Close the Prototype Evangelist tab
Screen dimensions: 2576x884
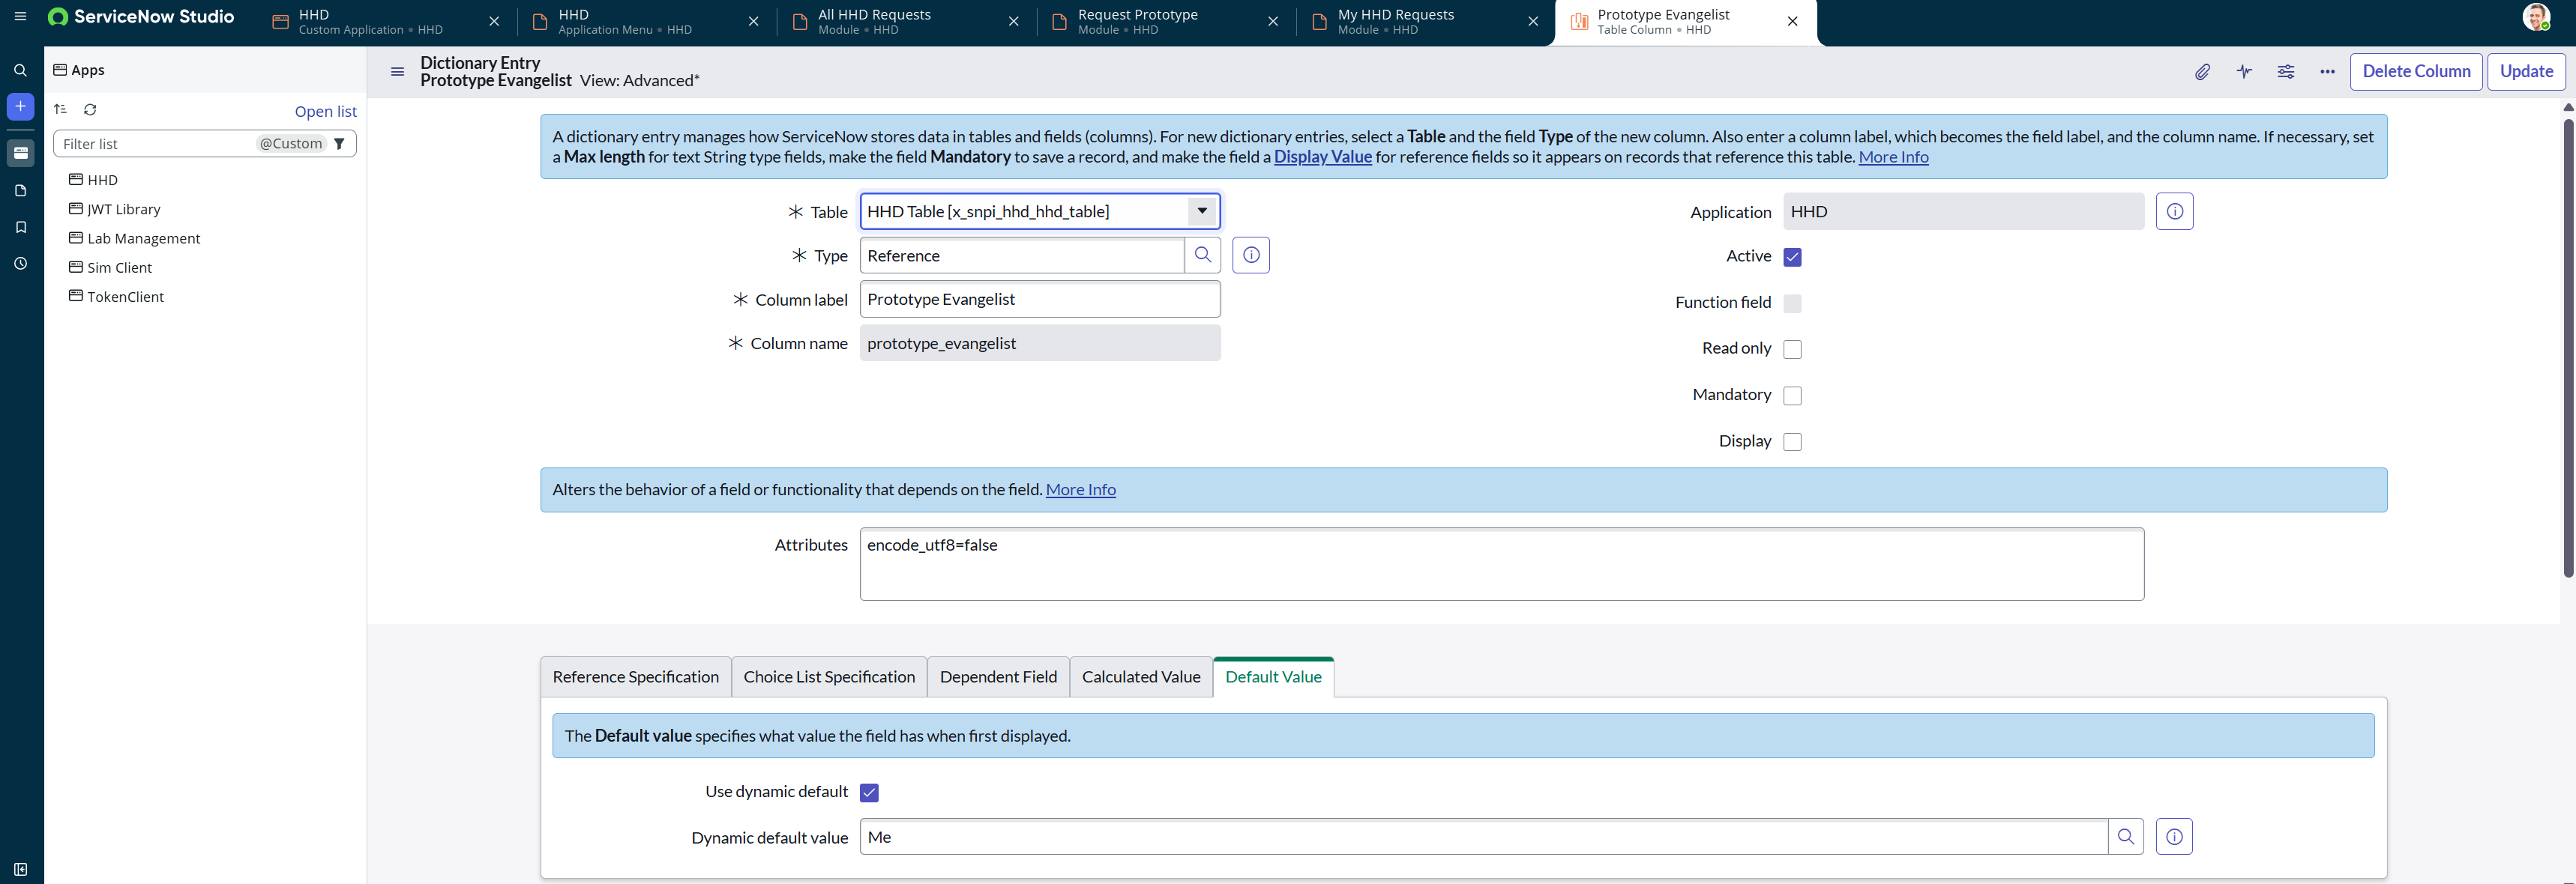[1792, 21]
